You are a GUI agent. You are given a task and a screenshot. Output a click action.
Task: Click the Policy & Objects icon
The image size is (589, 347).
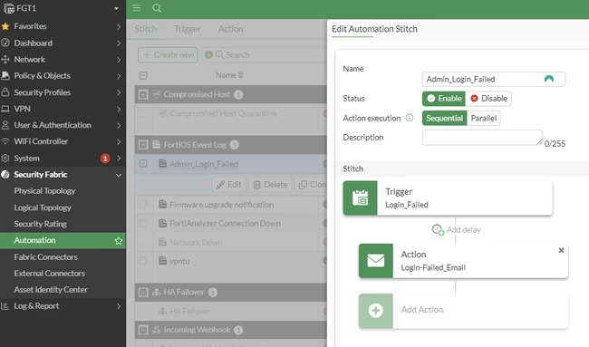pyautogui.click(x=5, y=75)
